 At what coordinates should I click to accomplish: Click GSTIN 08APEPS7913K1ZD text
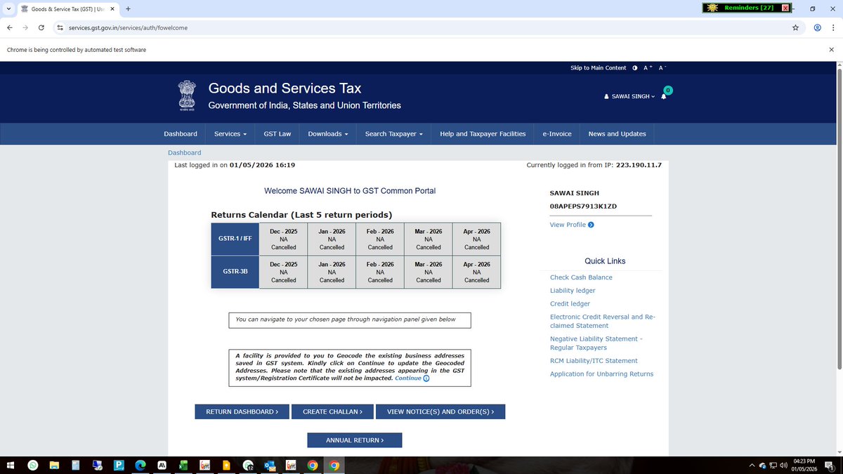click(583, 206)
